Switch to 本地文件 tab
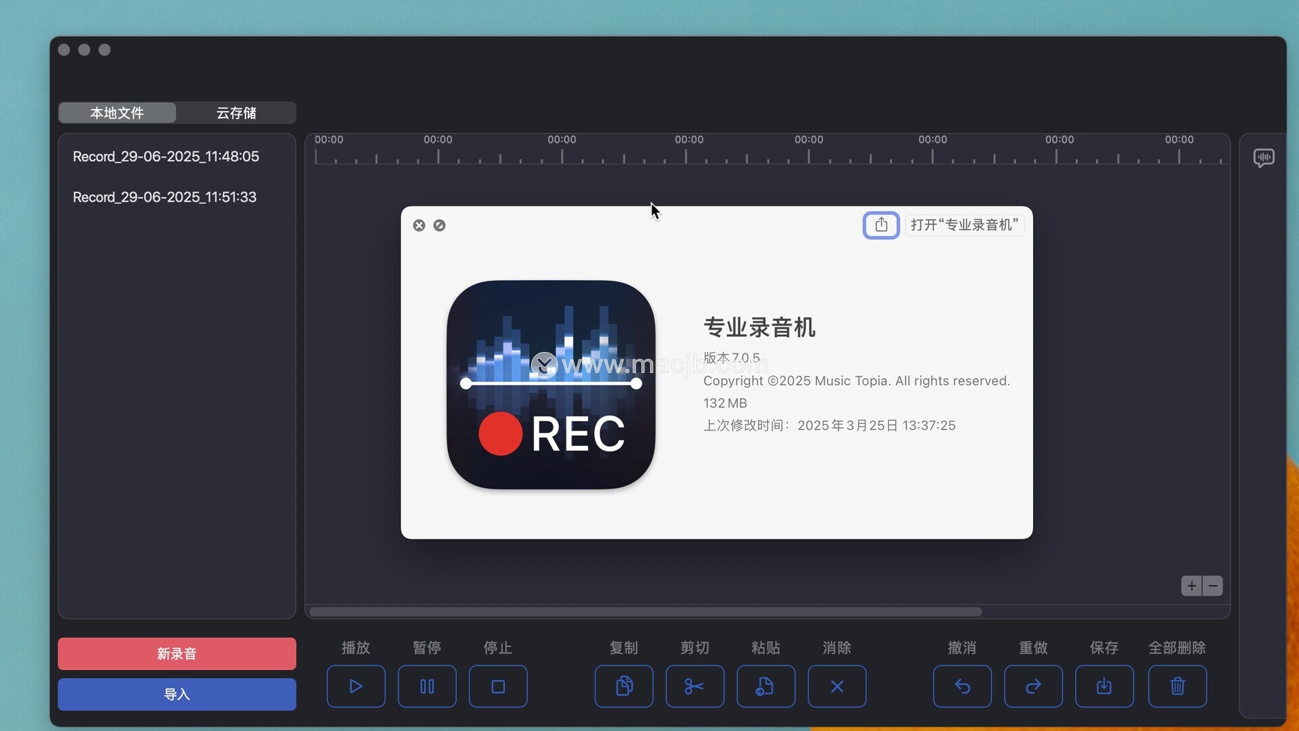The width and height of the screenshot is (1299, 731). [x=117, y=113]
